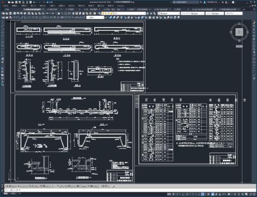Expand the layer dropdown with sun icon

124,14
